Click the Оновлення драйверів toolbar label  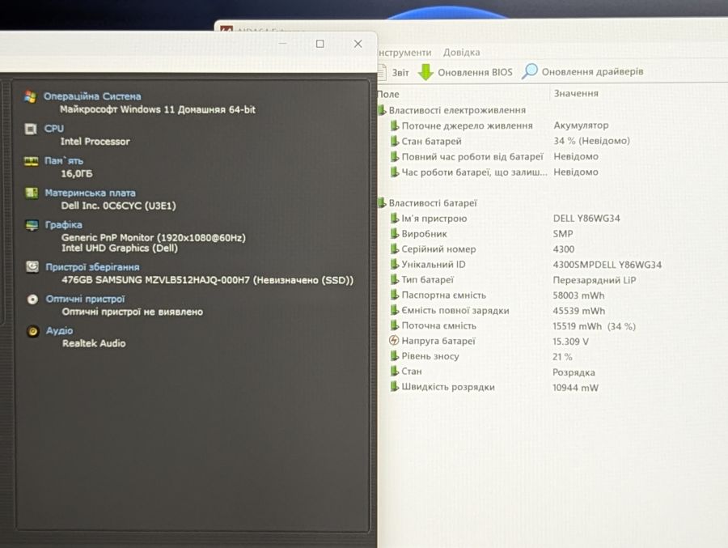(x=592, y=71)
